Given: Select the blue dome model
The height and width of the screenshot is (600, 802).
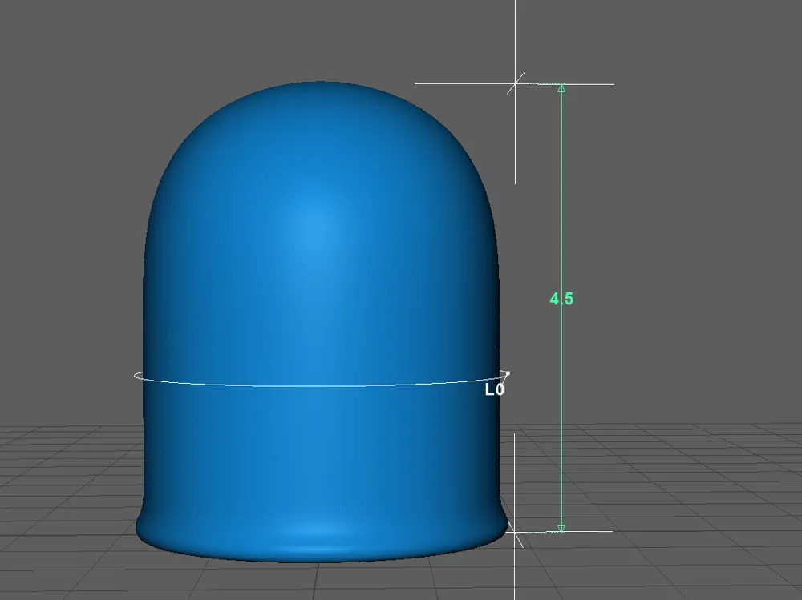Looking at the screenshot, I should point(322,322).
